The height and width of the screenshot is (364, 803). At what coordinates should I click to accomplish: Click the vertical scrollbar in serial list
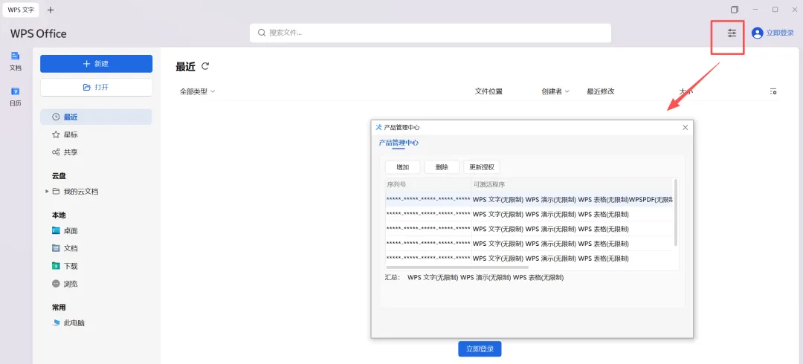click(675, 212)
